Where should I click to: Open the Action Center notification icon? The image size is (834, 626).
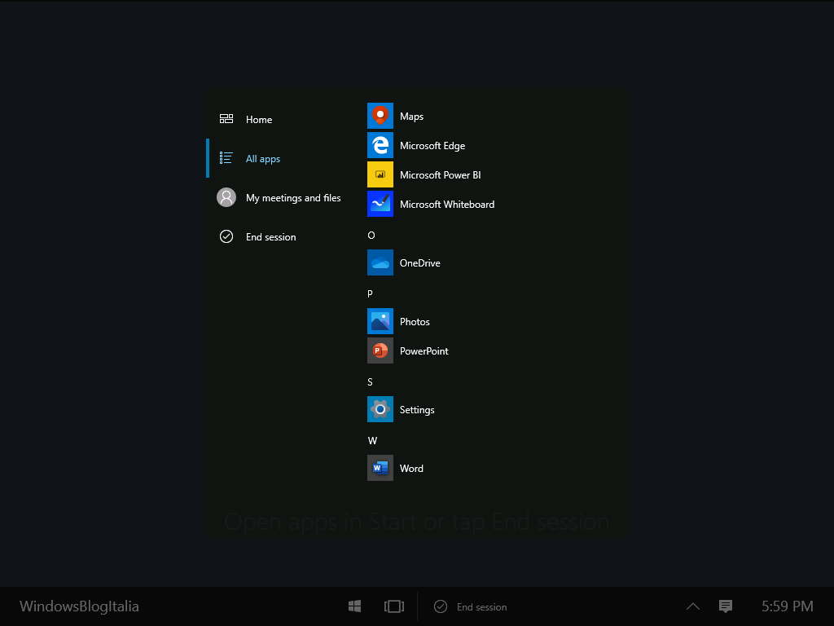click(726, 606)
